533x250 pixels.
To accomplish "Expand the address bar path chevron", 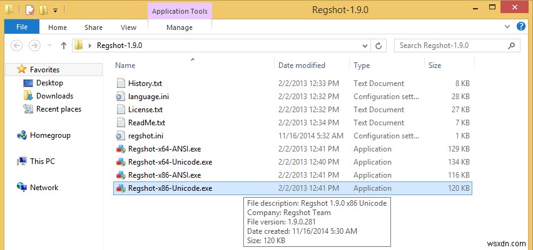I will click(x=90, y=46).
